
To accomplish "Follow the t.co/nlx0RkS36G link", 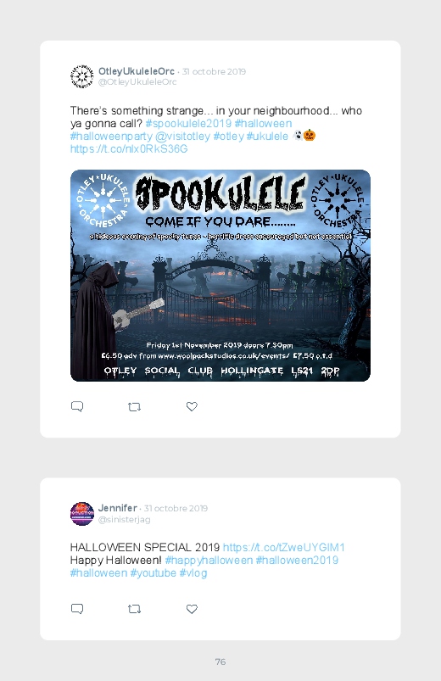I will pyautogui.click(x=129, y=149).
